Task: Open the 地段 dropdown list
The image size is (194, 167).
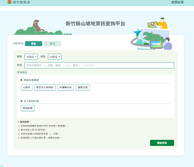Action: (55, 57)
